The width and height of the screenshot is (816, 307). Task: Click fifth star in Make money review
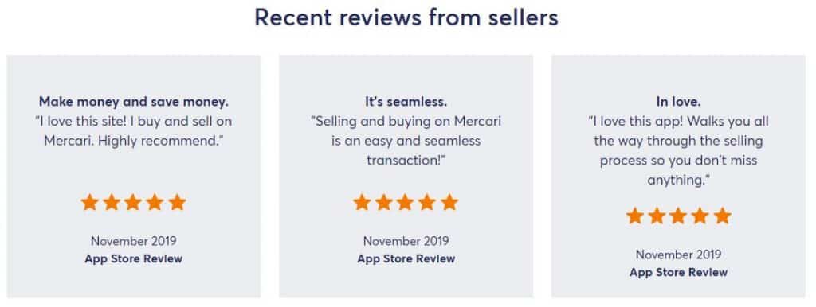tap(177, 202)
